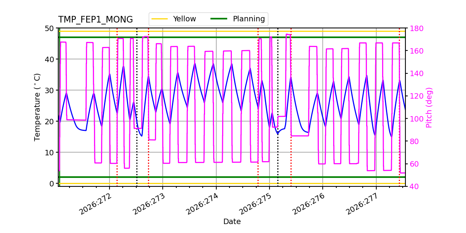Click the Pitch (deg) axis label
Image resolution: width=466 pixels, height=233 pixels.
pyautogui.click(x=429, y=107)
